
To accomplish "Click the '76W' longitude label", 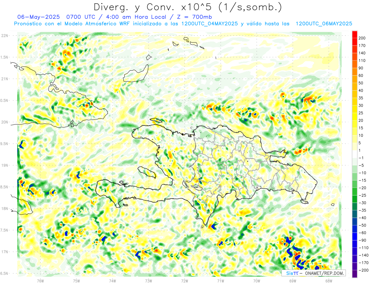I will (40, 281).
